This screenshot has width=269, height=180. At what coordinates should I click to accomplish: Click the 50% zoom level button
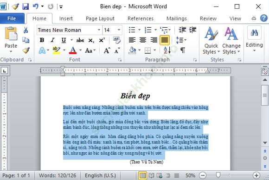click(190, 175)
